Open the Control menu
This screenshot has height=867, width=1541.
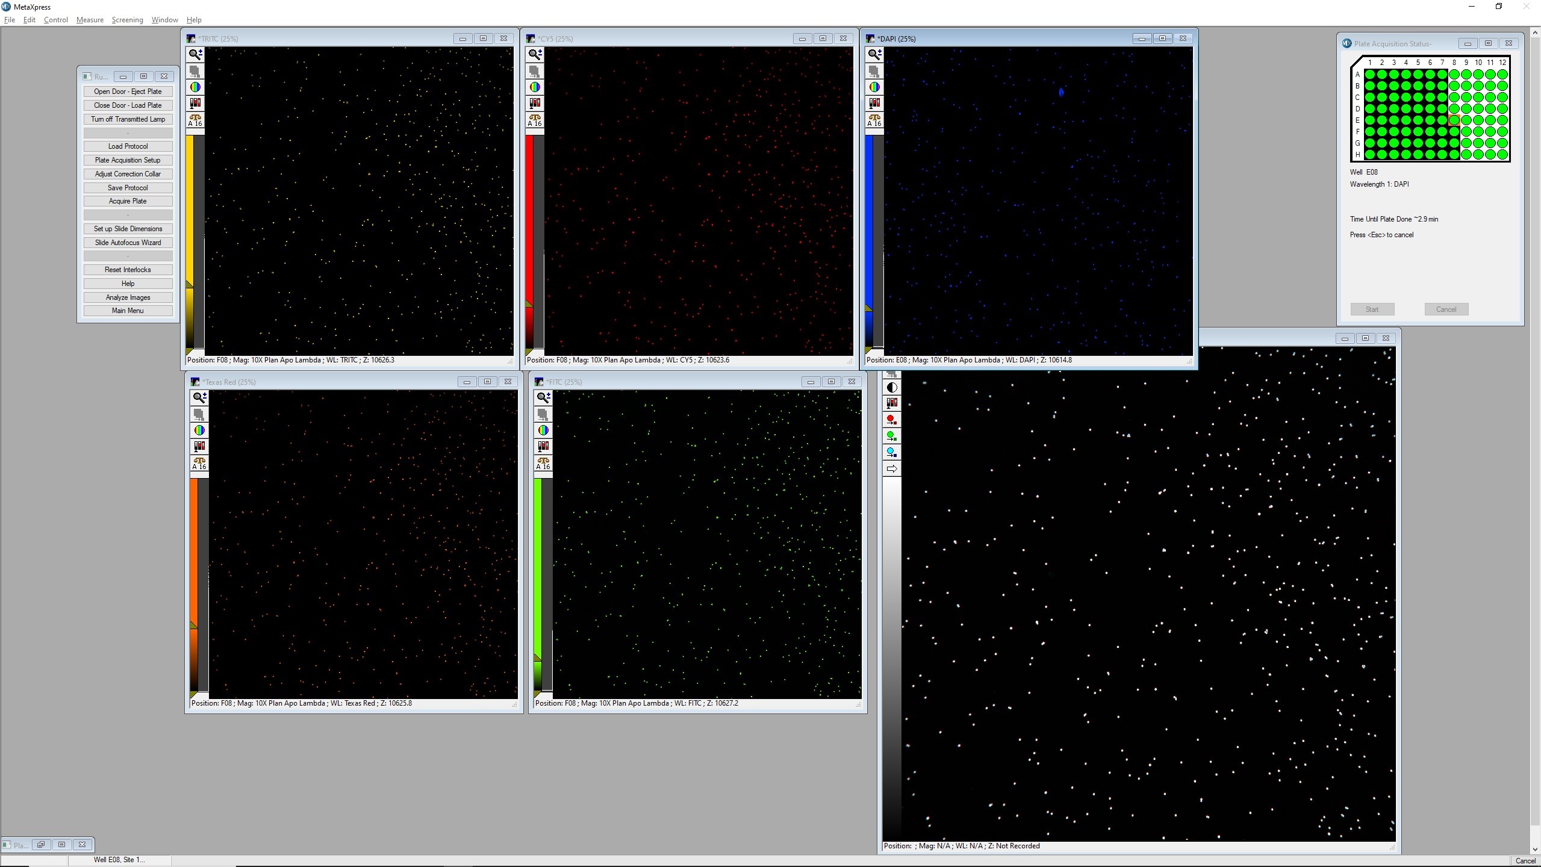(x=55, y=20)
